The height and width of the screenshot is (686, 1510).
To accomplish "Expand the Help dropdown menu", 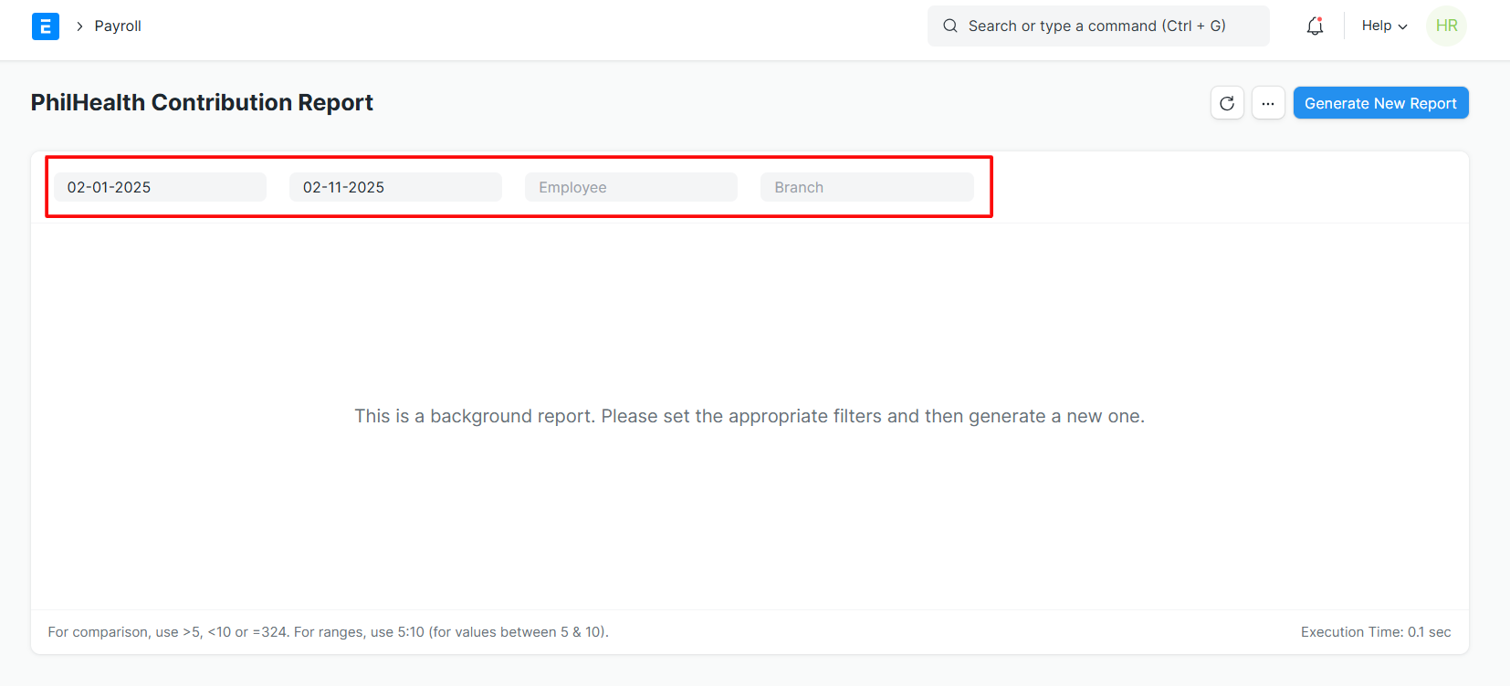I will 1384,26.
